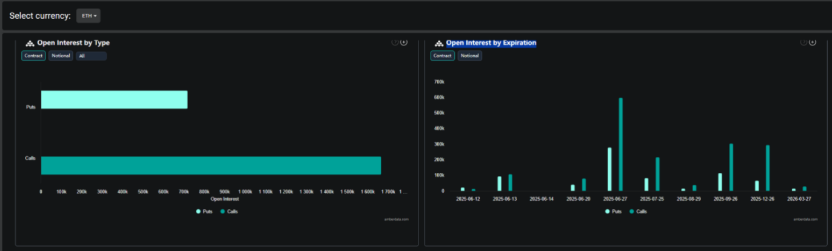
Task: Toggle Calls series in Open Interest by Type legend
Action: [229, 212]
